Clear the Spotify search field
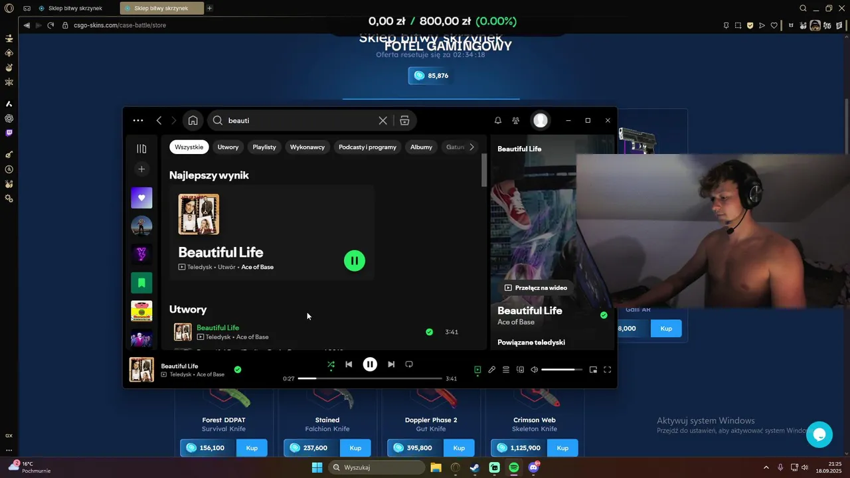Screen dimensions: 850x478 tap(383, 121)
